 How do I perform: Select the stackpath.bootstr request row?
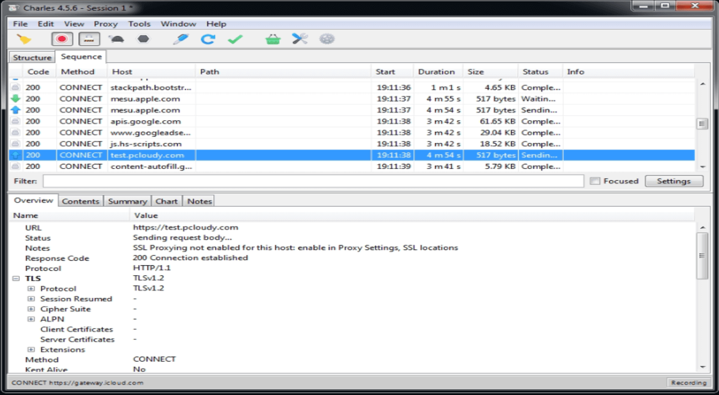pos(352,88)
